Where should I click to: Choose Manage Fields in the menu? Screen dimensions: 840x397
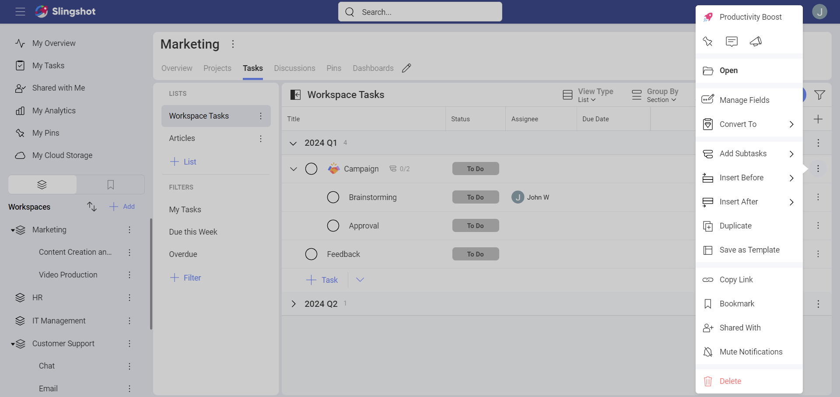tap(749, 100)
